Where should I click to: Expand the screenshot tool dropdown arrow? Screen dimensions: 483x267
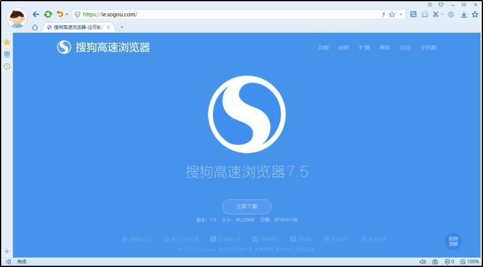pos(442,14)
